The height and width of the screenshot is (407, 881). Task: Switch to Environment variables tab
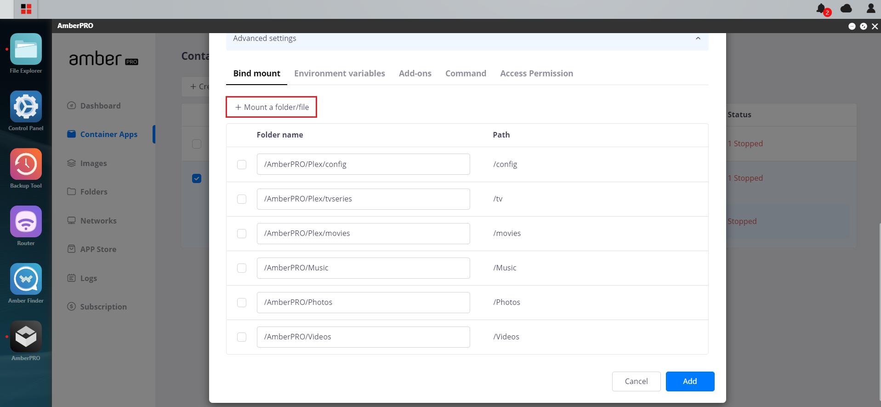(340, 74)
